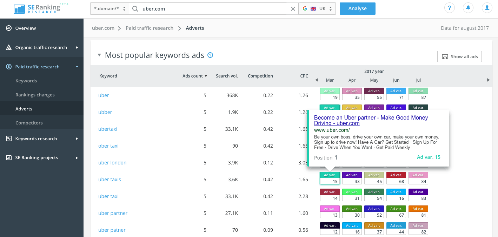Sort by Ads count column
498x237 pixels.
pyautogui.click(x=195, y=76)
